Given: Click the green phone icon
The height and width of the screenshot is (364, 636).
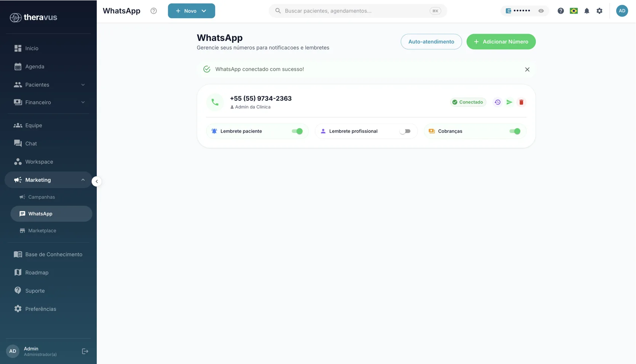Looking at the screenshot, I should click(x=215, y=102).
